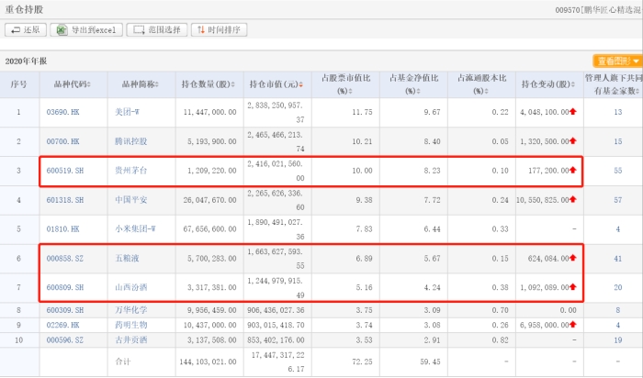Screen dimensions: 643x378
Task: Open 贵州茅台 stock name link
Action: point(130,171)
